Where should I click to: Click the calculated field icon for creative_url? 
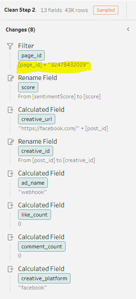pyautogui.click(x=11, y=110)
